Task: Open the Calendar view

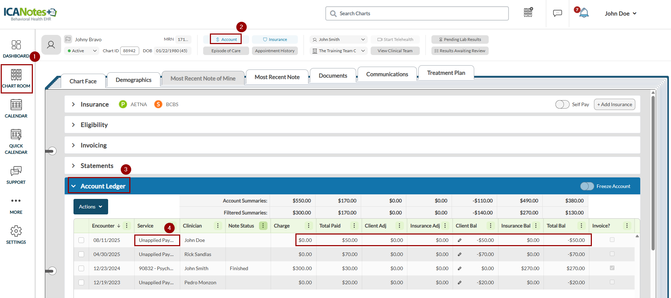Action: coord(16,109)
